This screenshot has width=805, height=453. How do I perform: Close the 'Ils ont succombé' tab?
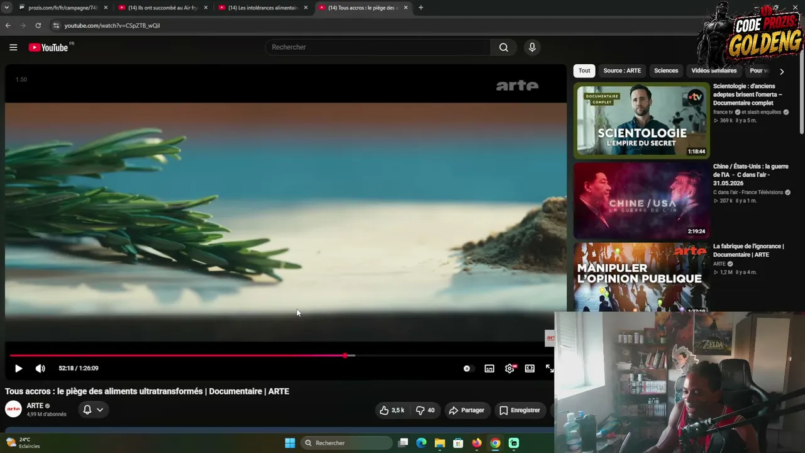point(206,8)
